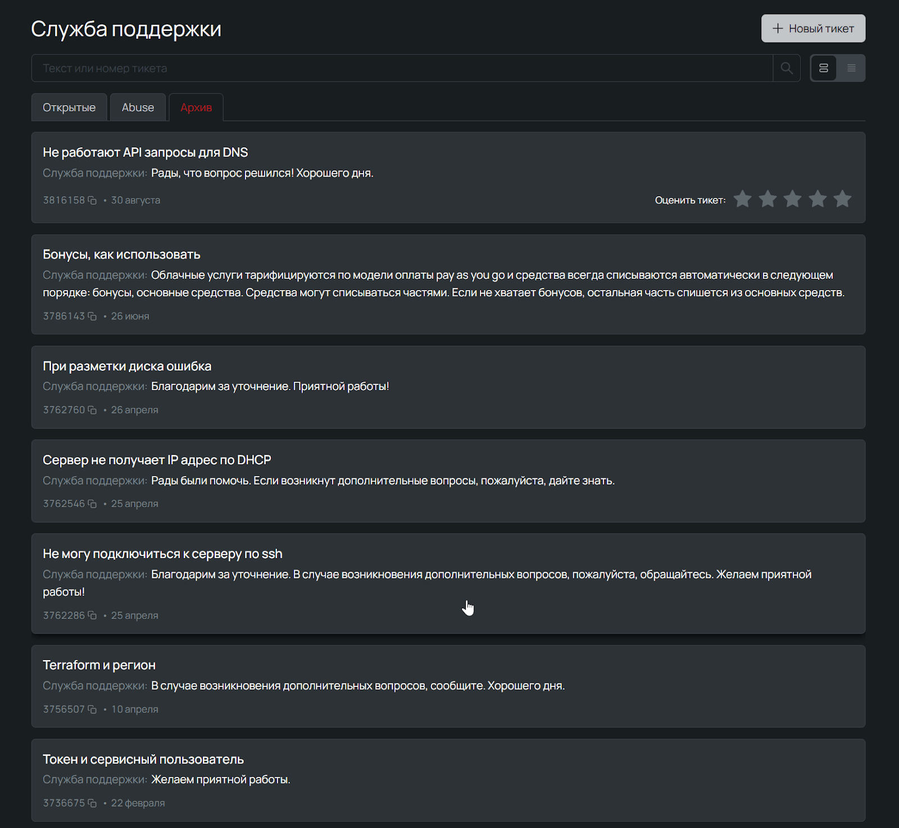Switch to the Abuse tab
The height and width of the screenshot is (828, 899).
pyautogui.click(x=138, y=107)
